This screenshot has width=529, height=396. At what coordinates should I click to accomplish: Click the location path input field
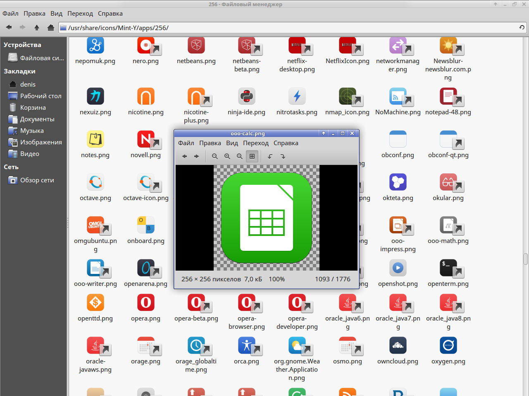pyautogui.click(x=289, y=28)
